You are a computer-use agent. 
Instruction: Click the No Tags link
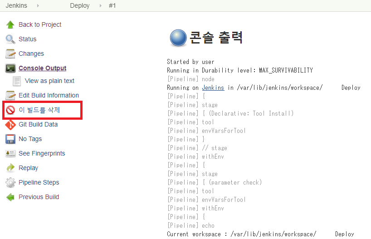pyautogui.click(x=30, y=139)
